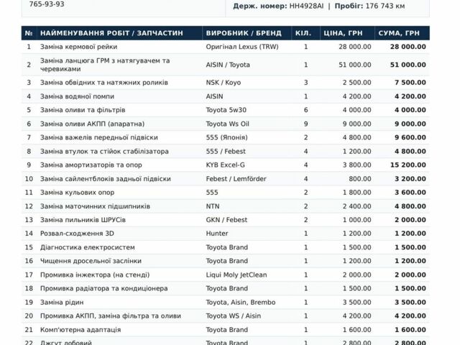Click the bold sum '9 600.00'
460x345 pixels.
click(x=410, y=137)
